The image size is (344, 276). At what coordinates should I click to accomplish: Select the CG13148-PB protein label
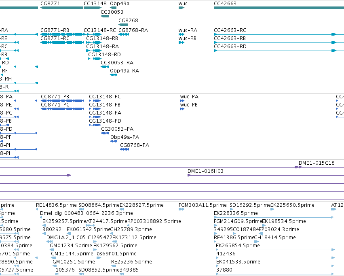click(x=105, y=105)
